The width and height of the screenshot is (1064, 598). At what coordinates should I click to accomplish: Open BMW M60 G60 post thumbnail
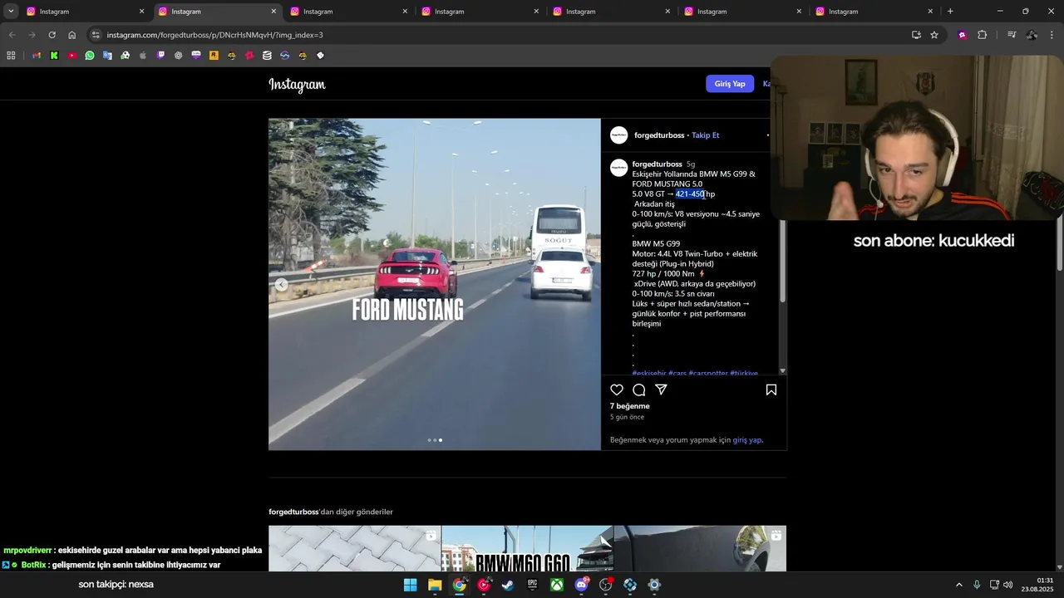tap(527, 549)
